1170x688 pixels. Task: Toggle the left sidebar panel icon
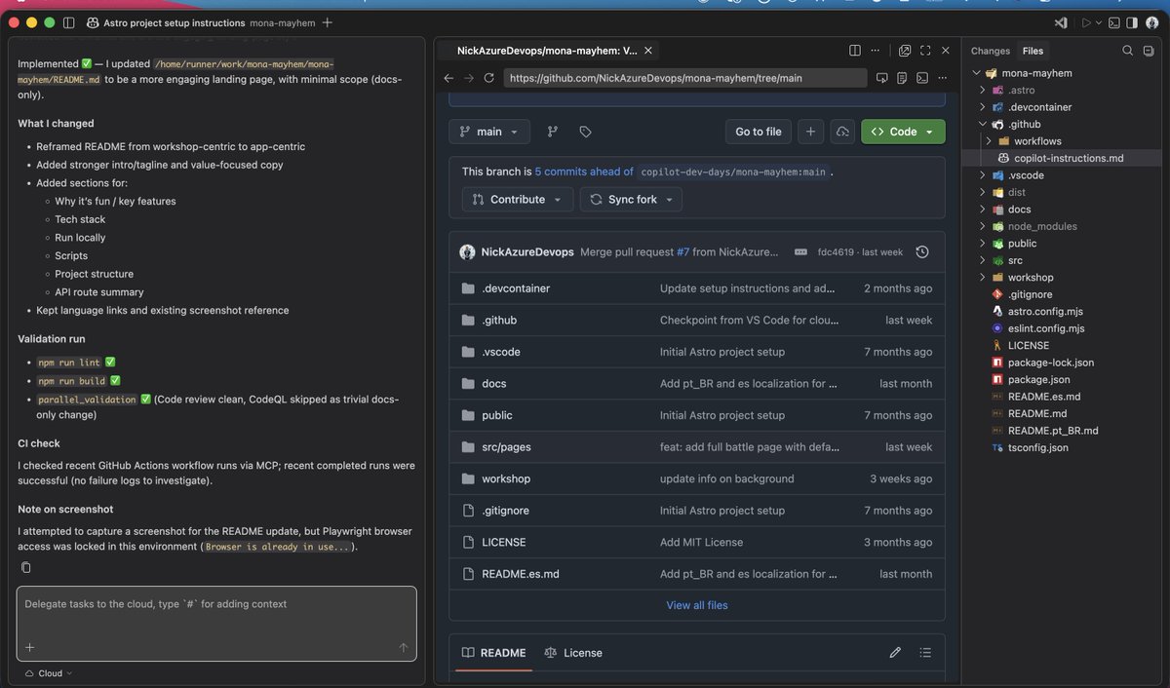[x=69, y=22]
